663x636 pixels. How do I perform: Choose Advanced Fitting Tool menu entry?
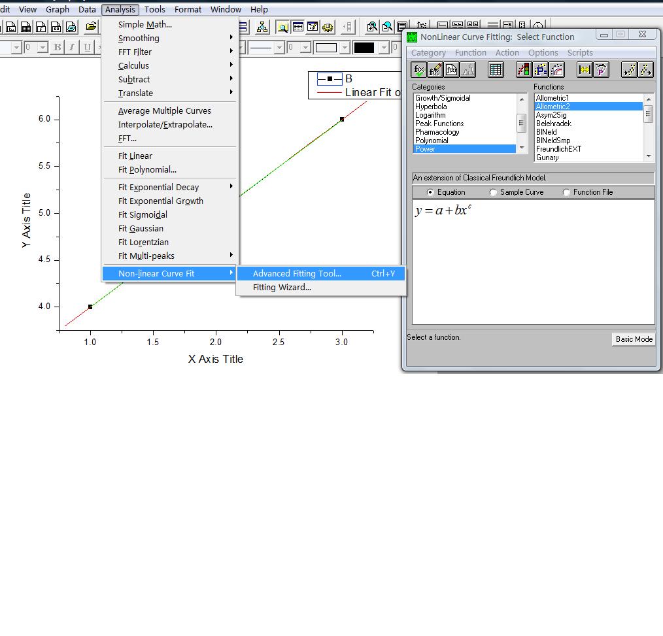click(x=321, y=273)
